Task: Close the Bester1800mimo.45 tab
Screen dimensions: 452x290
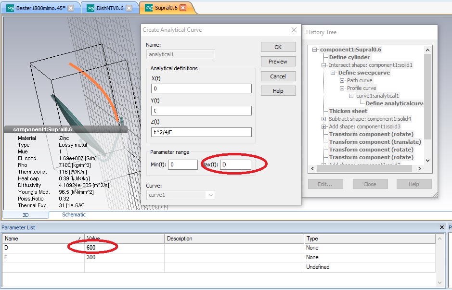Action: coord(71,8)
